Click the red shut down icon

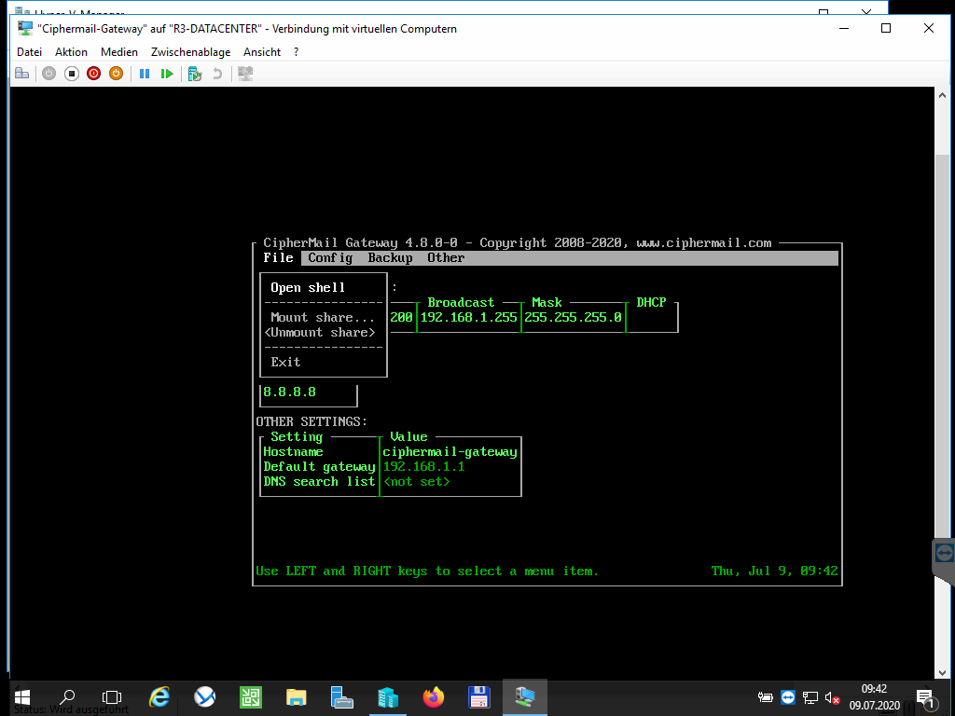click(x=94, y=74)
